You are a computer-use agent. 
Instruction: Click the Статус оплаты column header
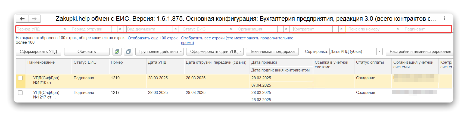coord(373,66)
